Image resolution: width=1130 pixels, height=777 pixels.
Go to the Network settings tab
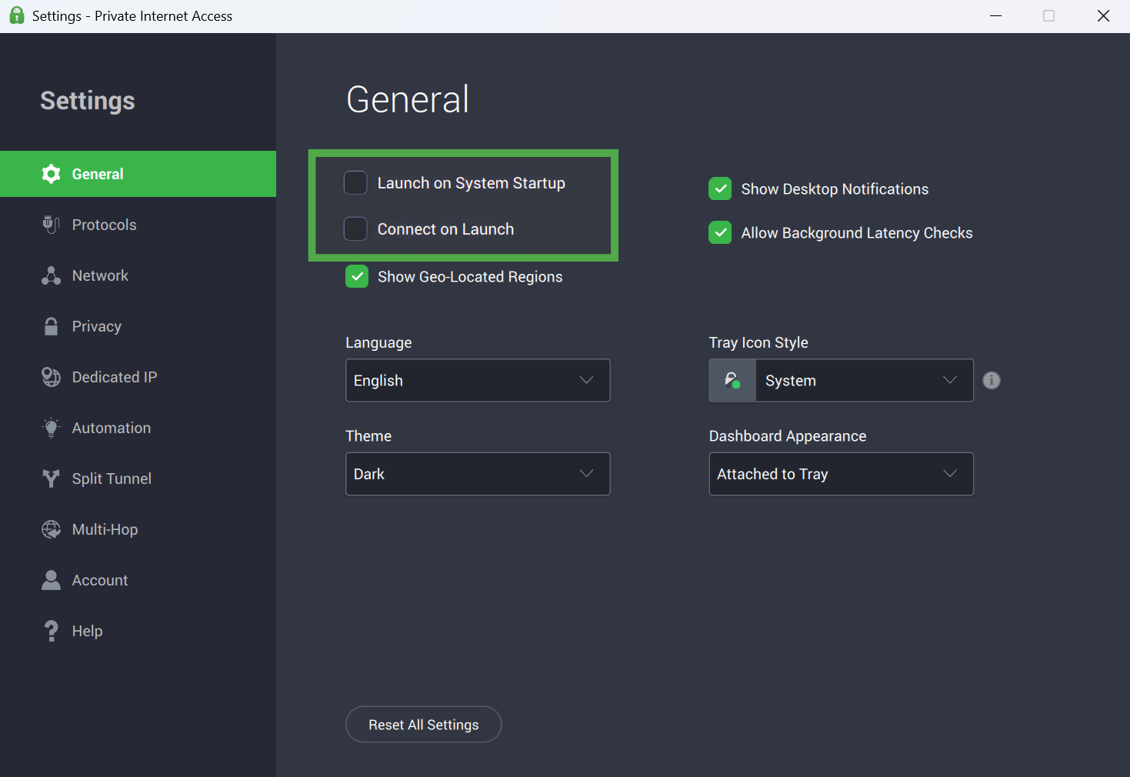[138, 275]
